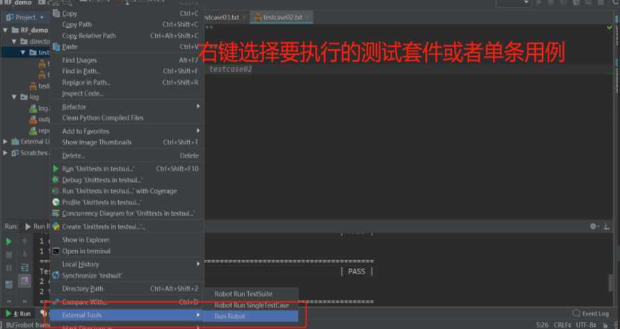Toggle scroll to end in Run panel

(25, 281)
